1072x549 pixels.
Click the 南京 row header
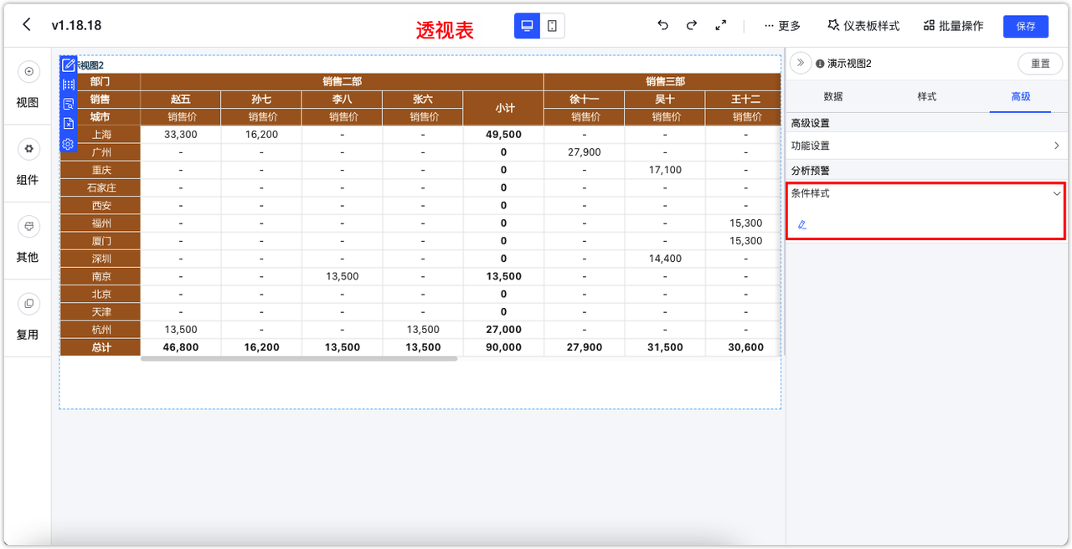click(100, 276)
